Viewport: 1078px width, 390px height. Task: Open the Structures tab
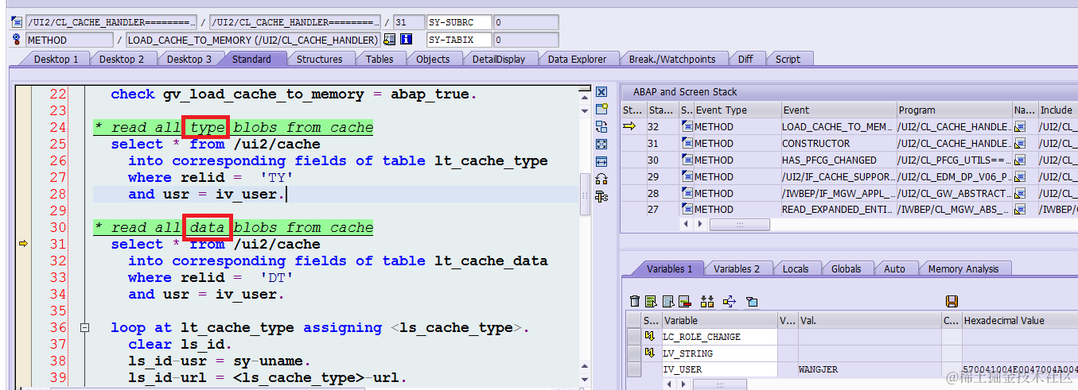pyautogui.click(x=319, y=59)
